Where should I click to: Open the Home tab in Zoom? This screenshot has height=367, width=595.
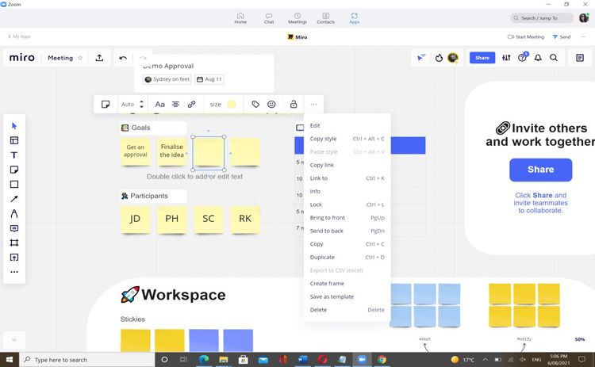240,18
